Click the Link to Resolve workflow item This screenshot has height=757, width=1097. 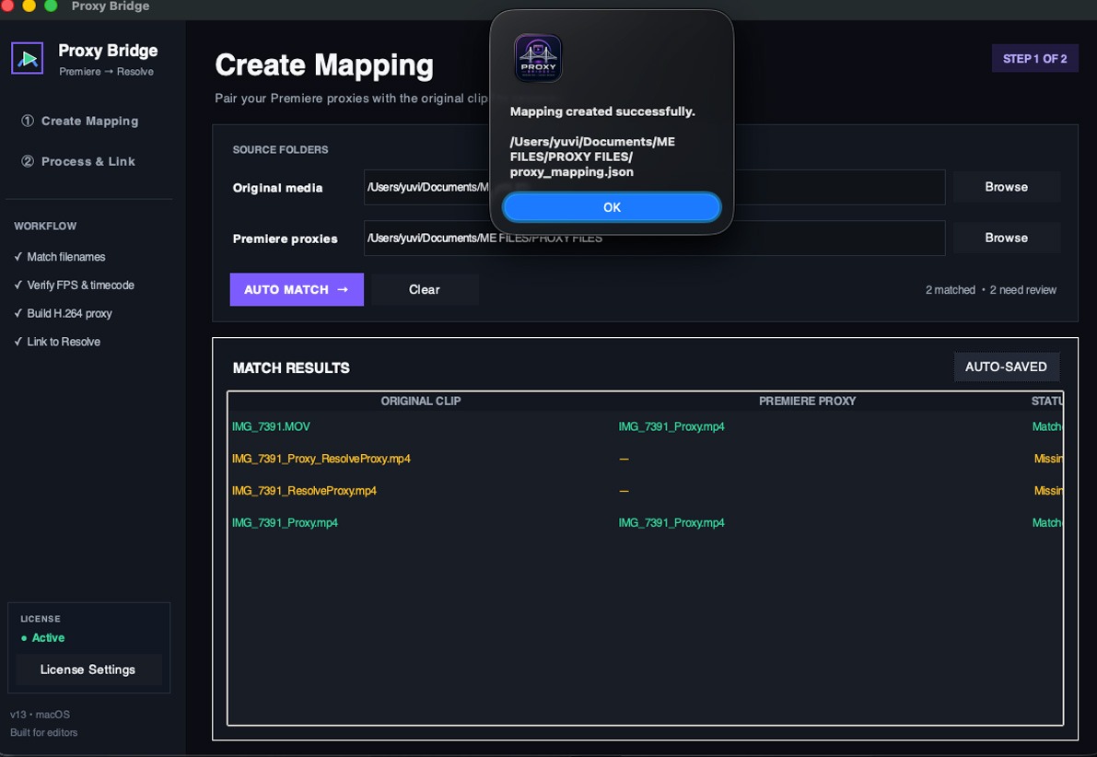57,342
